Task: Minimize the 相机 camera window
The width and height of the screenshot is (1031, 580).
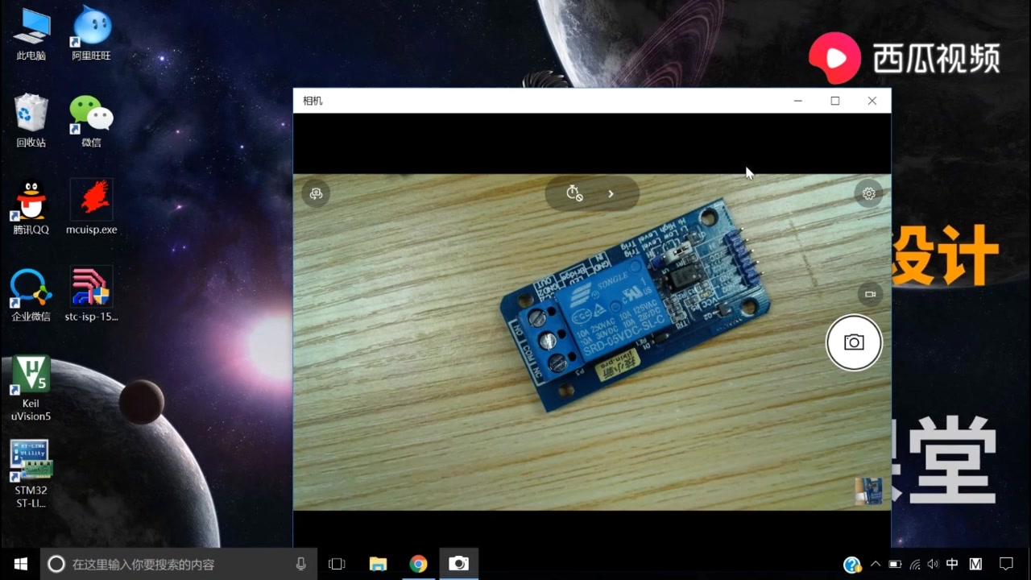Action: [x=798, y=101]
